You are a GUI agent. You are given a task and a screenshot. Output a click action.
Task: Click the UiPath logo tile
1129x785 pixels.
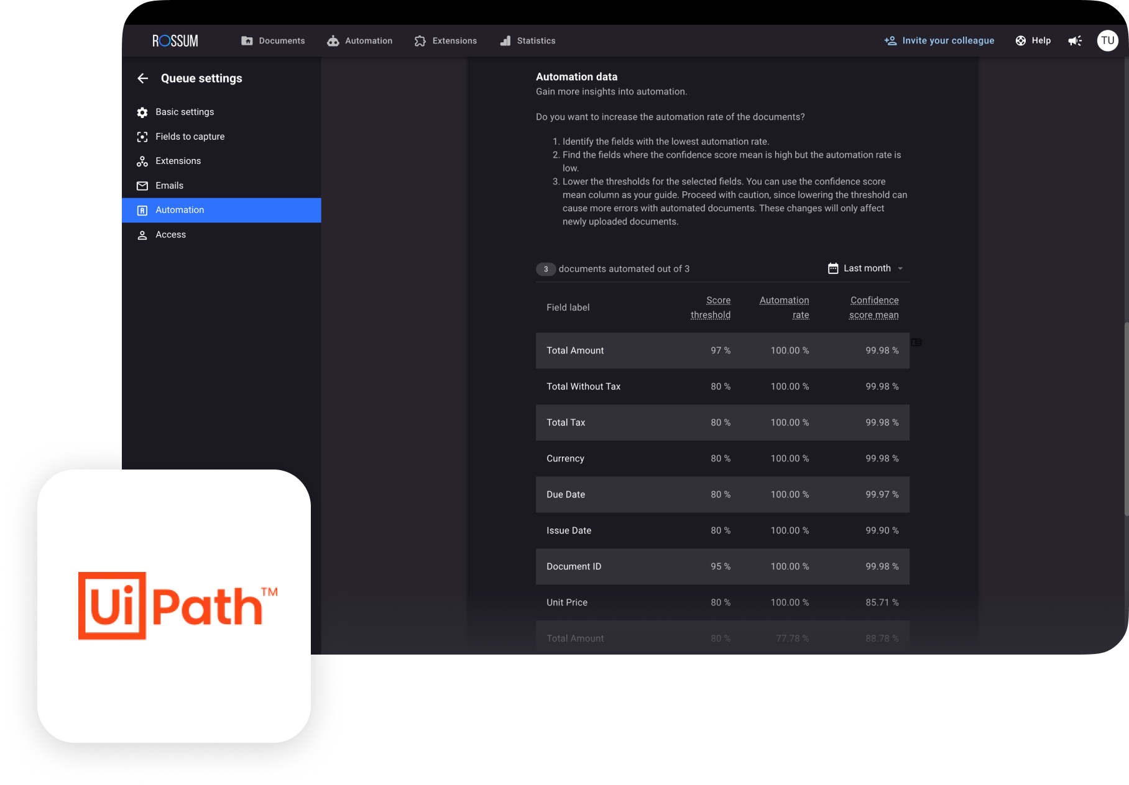click(174, 606)
